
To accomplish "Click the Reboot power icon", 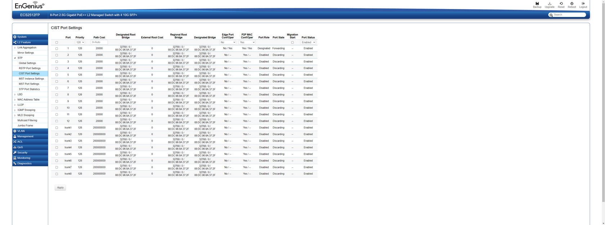I will [572, 3].
